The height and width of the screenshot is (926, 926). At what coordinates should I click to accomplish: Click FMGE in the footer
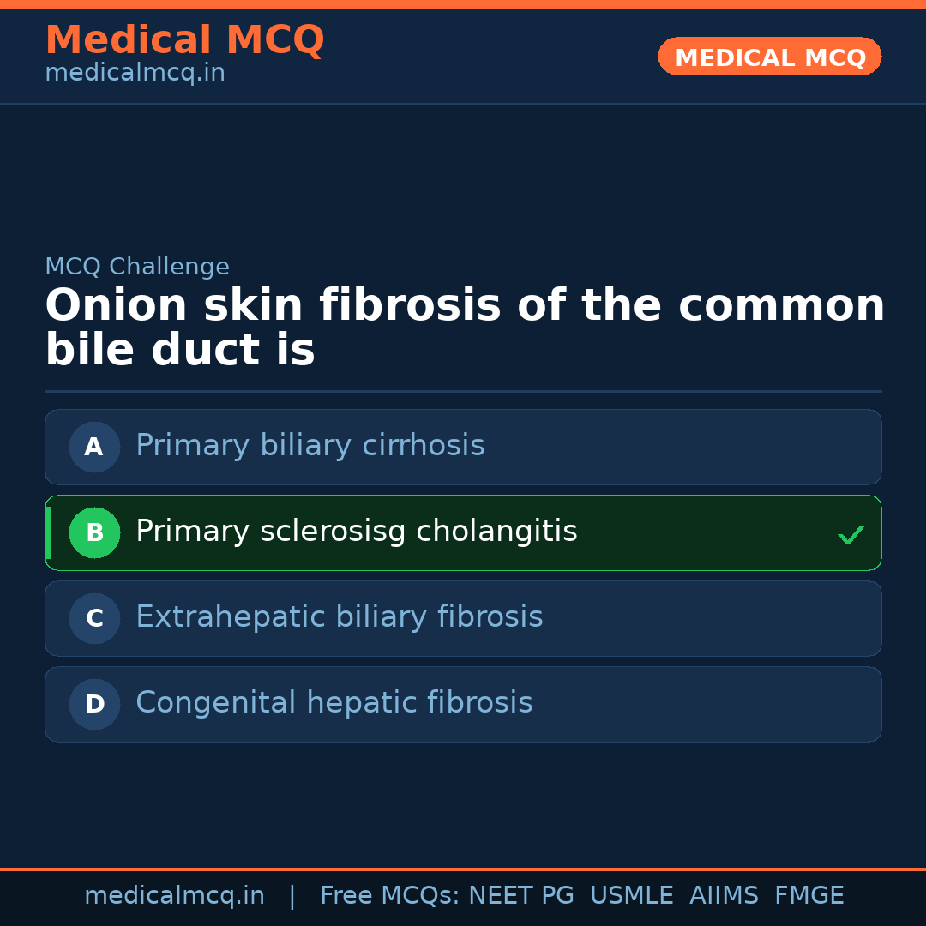[x=809, y=896]
